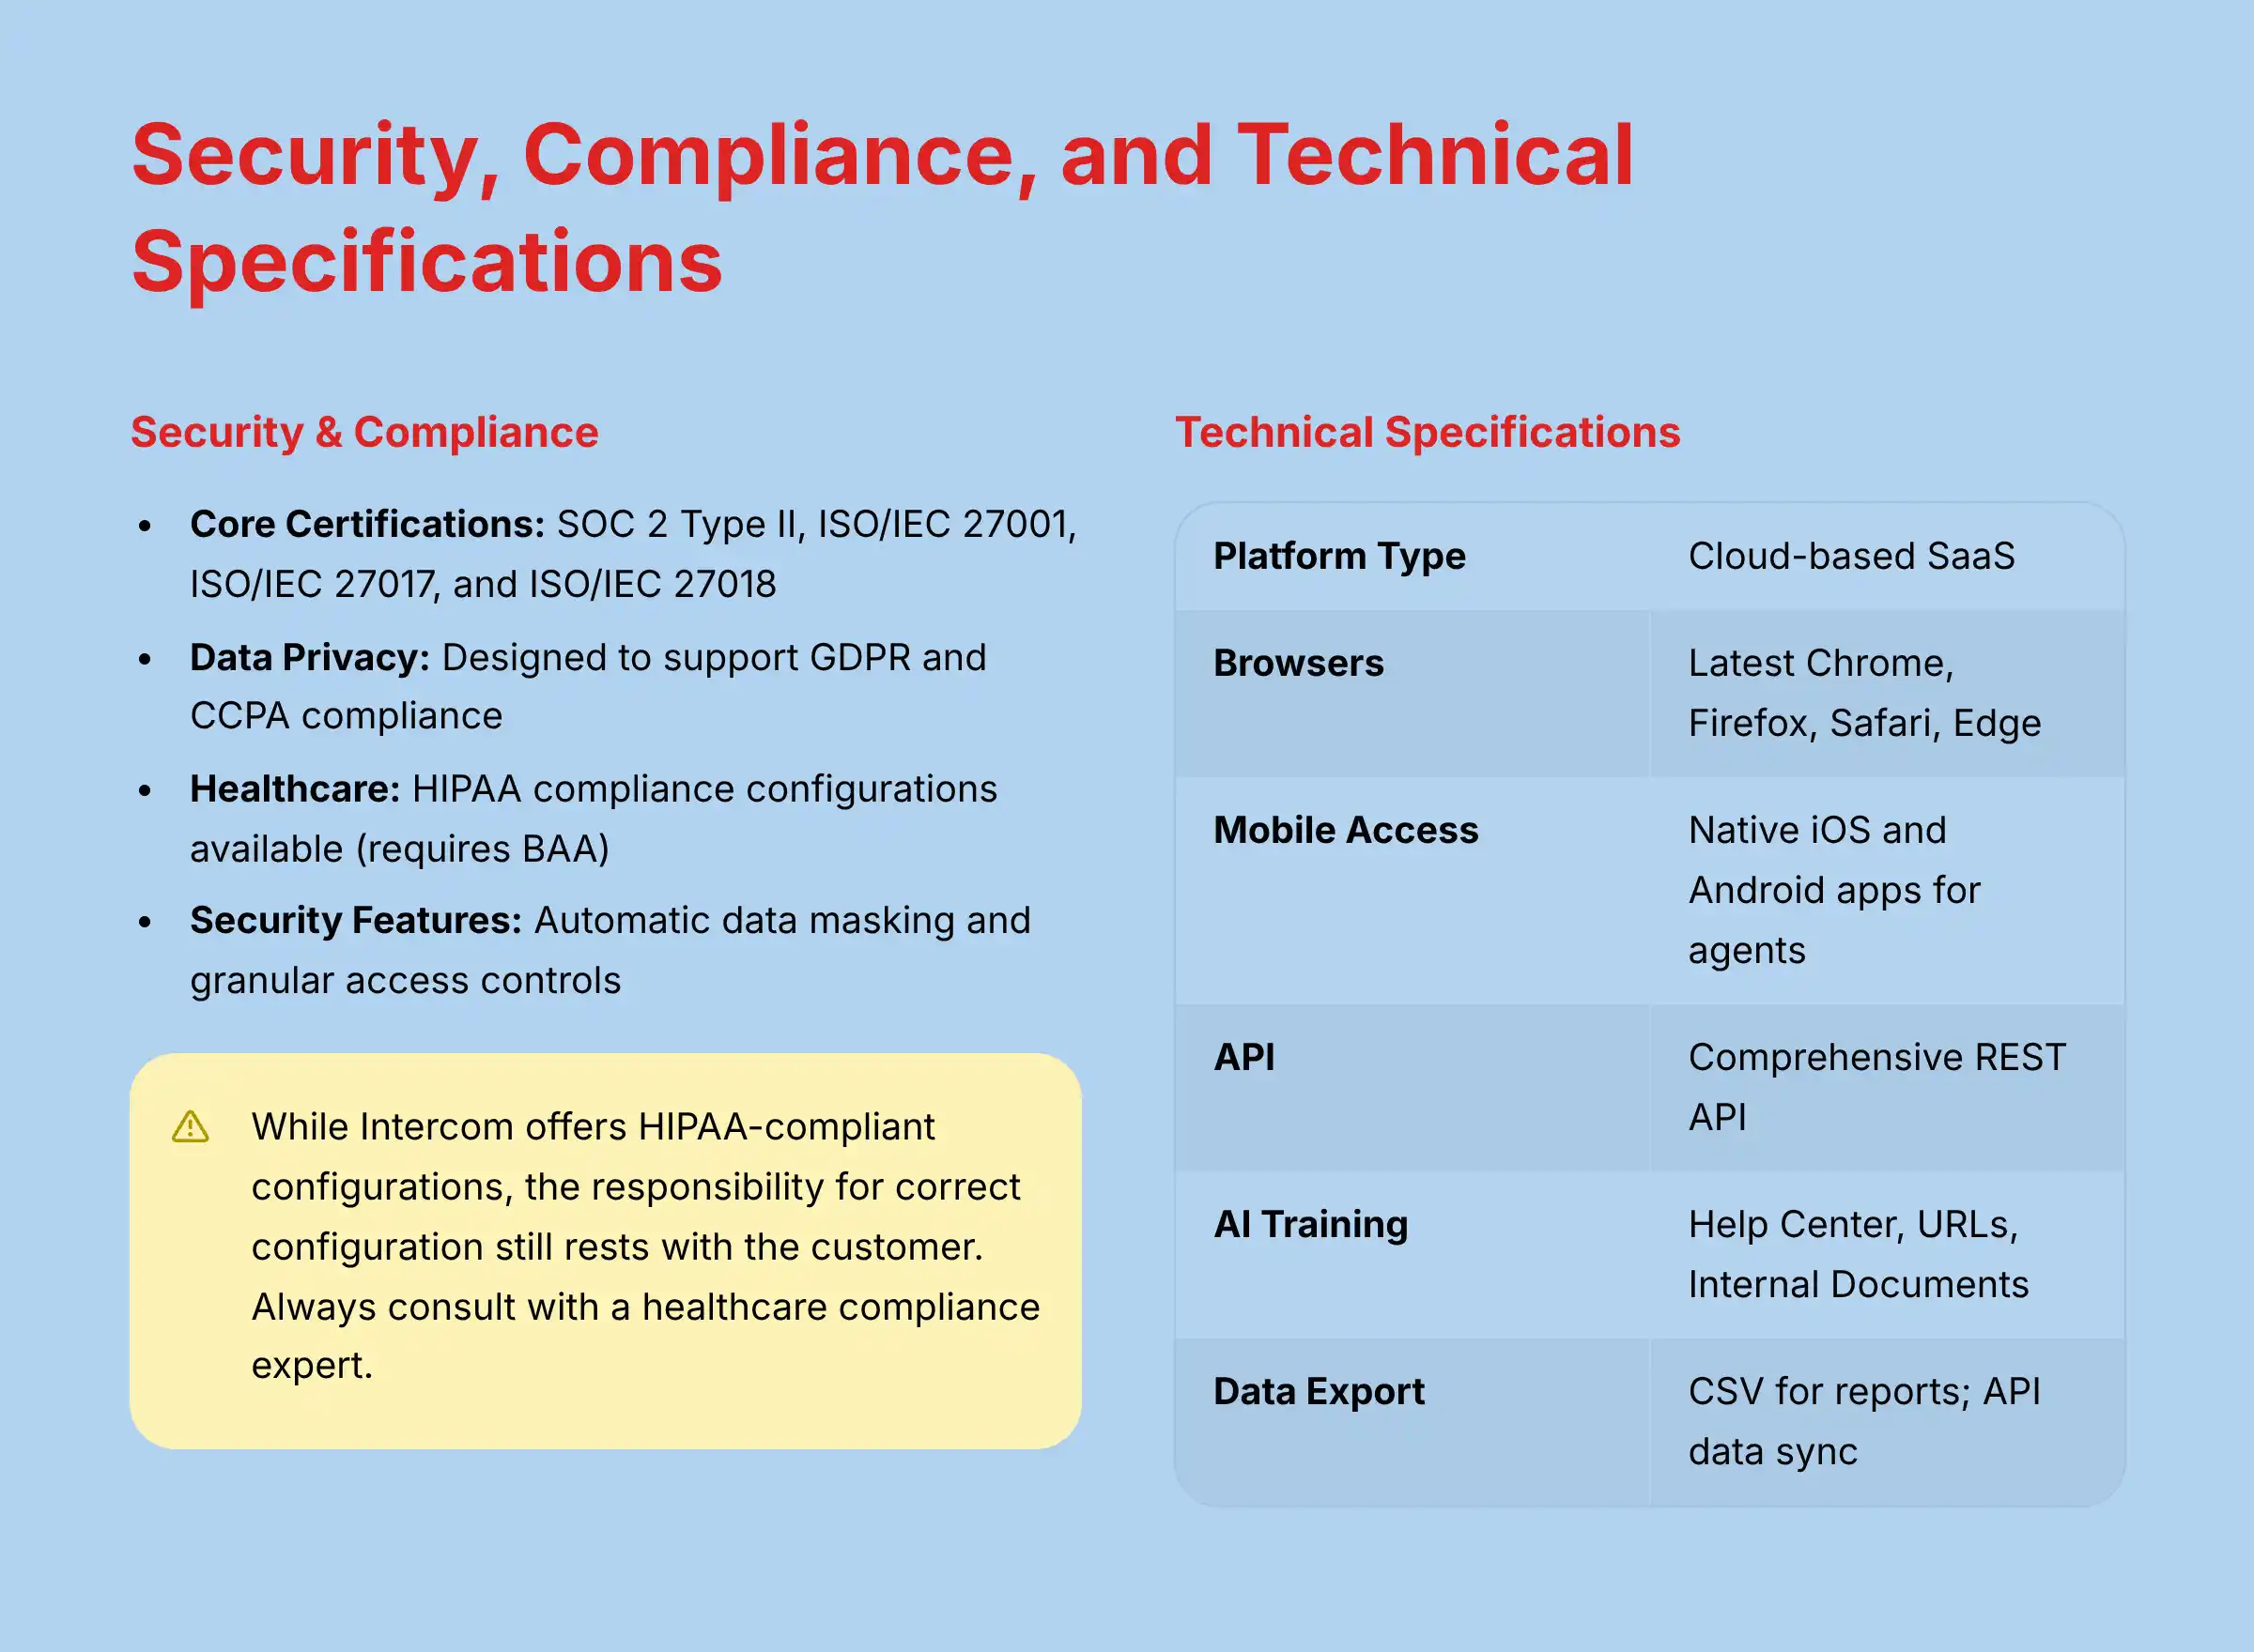
Task: Select the 'Technical Specifications' heading
Action: (x=1428, y=432)
